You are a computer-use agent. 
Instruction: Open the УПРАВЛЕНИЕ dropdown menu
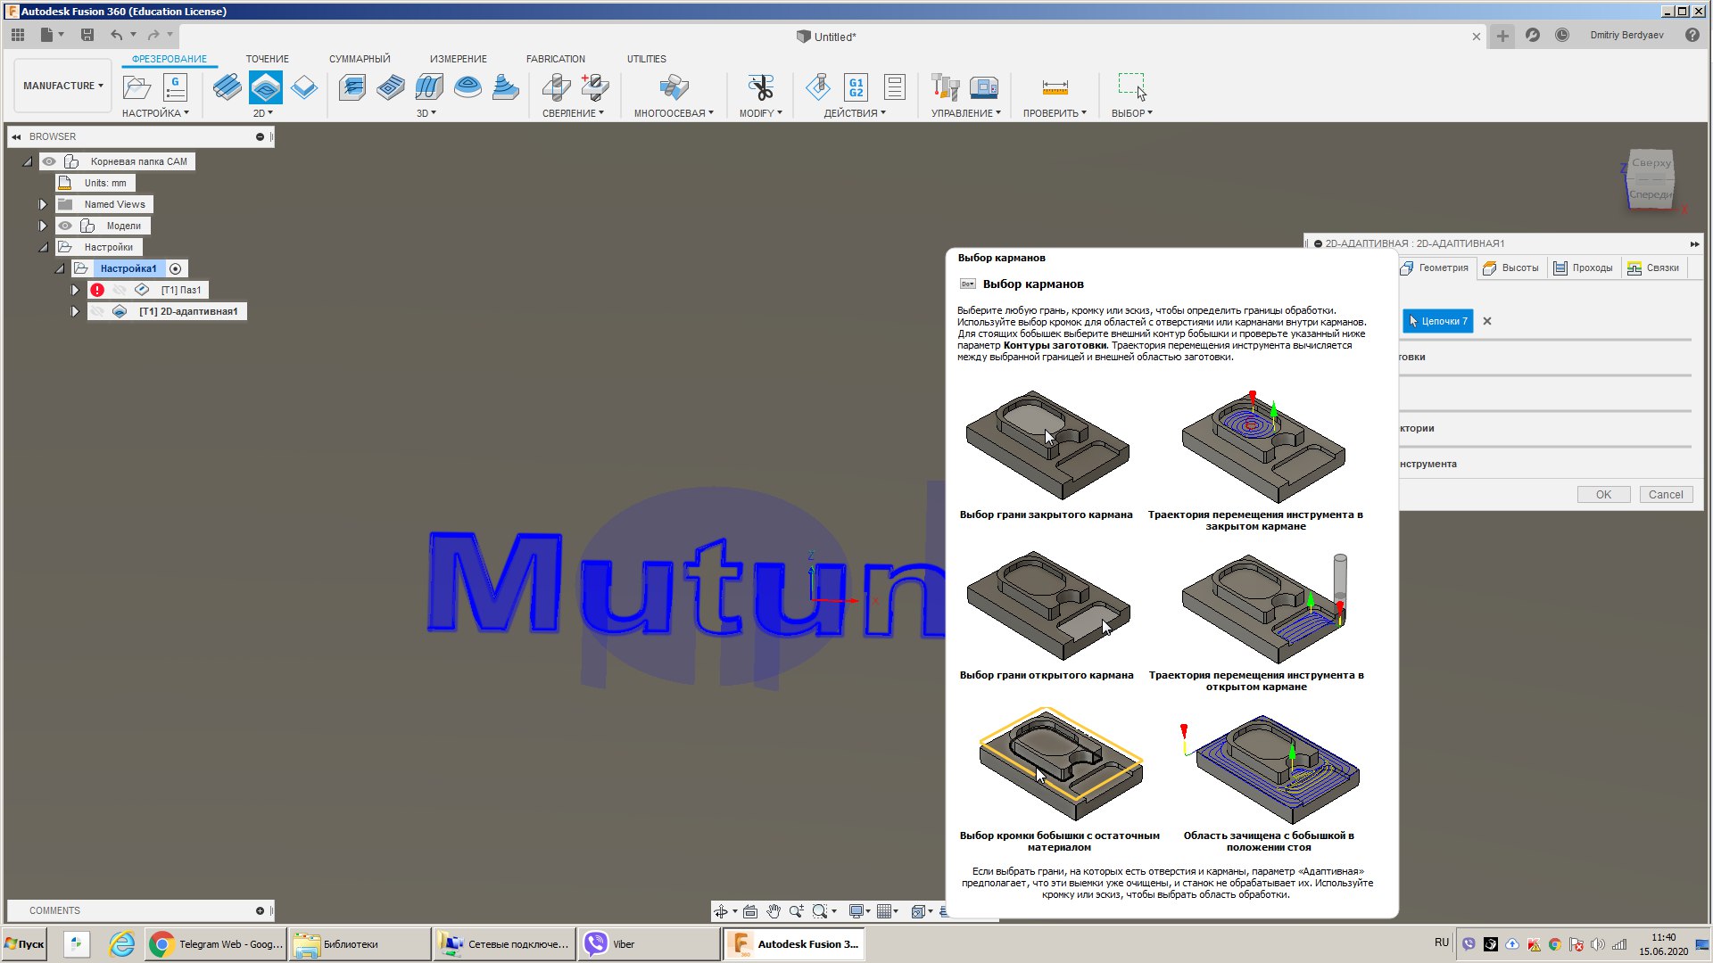(x=966, y=113)
